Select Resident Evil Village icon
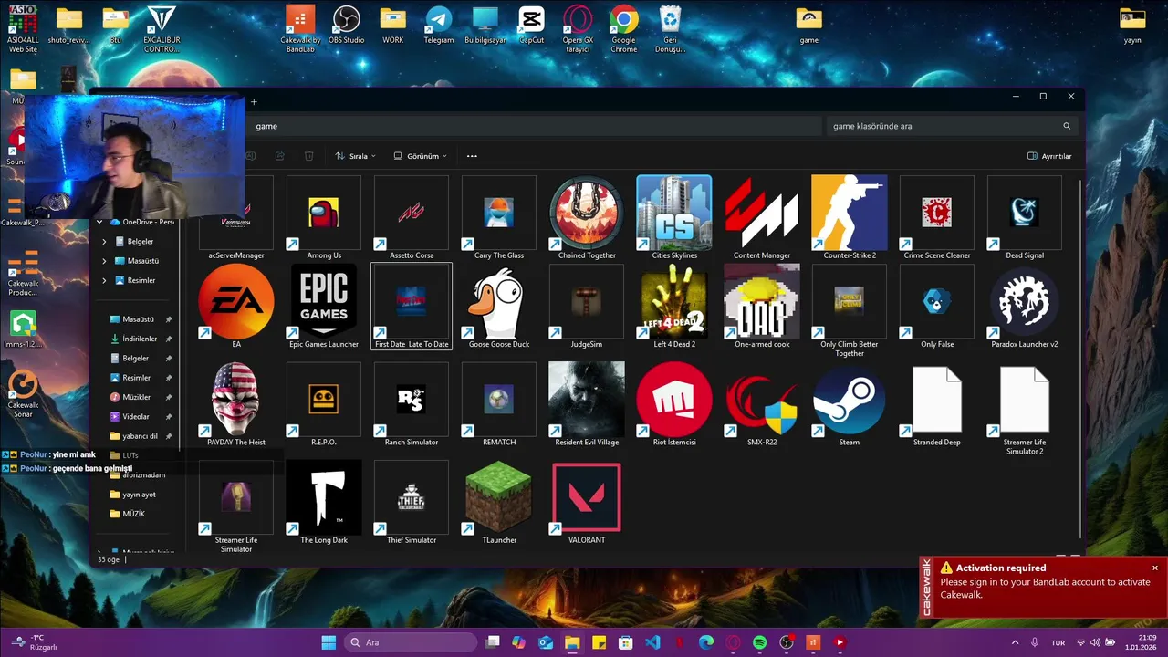 tap(587, 400)
